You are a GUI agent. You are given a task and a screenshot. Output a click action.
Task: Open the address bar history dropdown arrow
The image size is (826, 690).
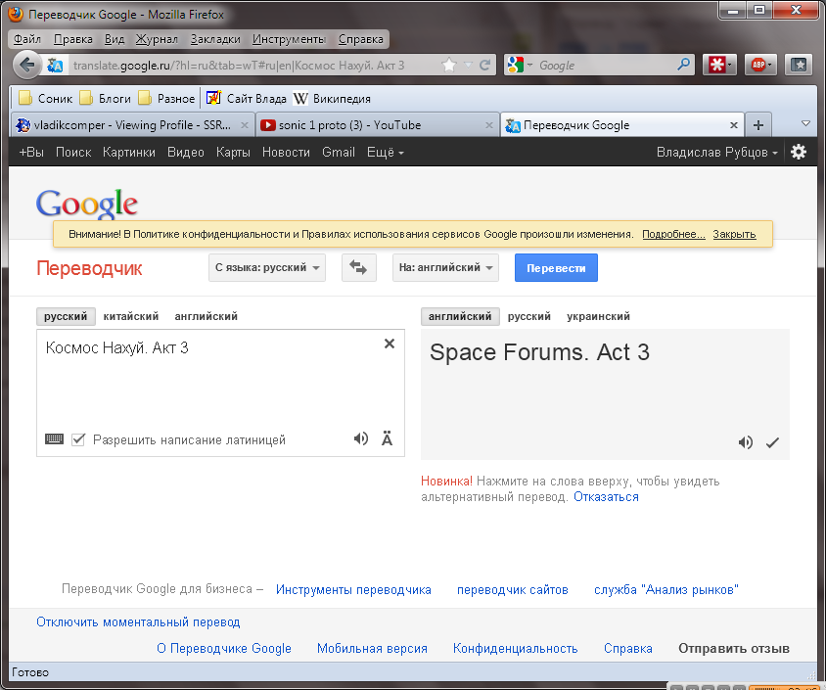[468, 65]
